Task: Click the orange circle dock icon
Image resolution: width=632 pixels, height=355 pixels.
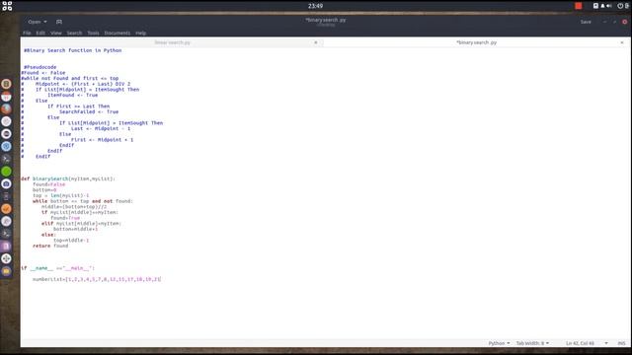Action: tap(6, 209)
